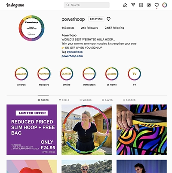
Task: Open the profile avatar menu in navbar
Action: tap(165, 5)
